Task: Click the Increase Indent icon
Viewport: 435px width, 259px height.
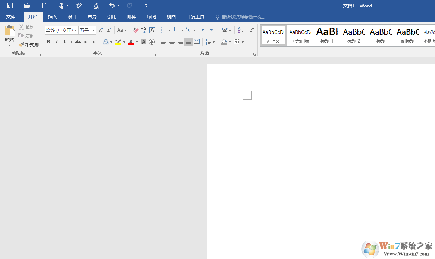Action: click(213, 30)
